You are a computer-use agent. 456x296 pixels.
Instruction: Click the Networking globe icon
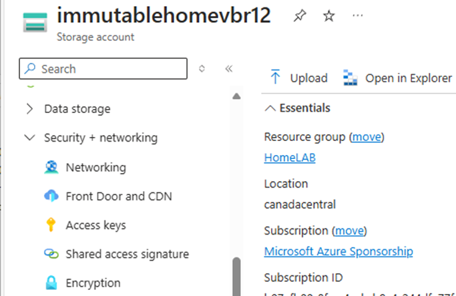click(x=51, y=167)
